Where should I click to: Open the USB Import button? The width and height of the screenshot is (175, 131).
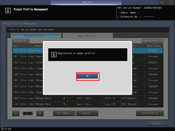click(x=64, y=113)
